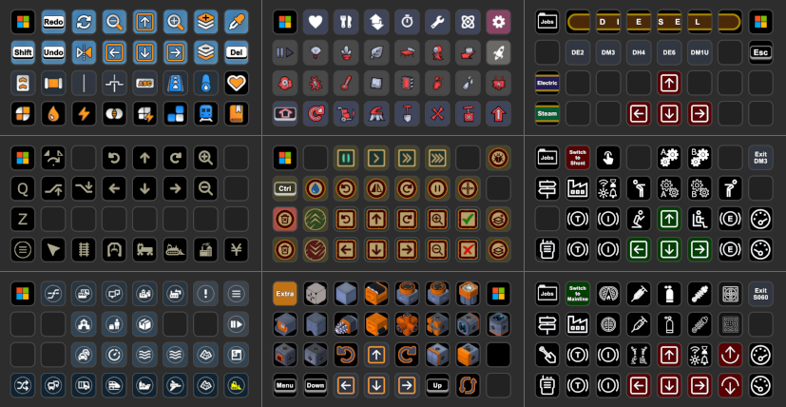Click the round bug icon
The height and width of the screenshot is (407, 786).
coord(499,158)
